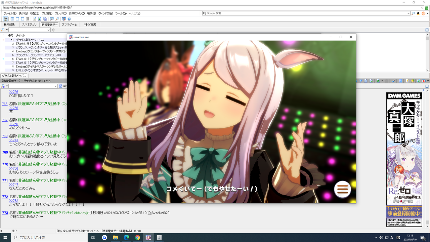
Task: Open post number 769 link
Action: pos(5,152)
